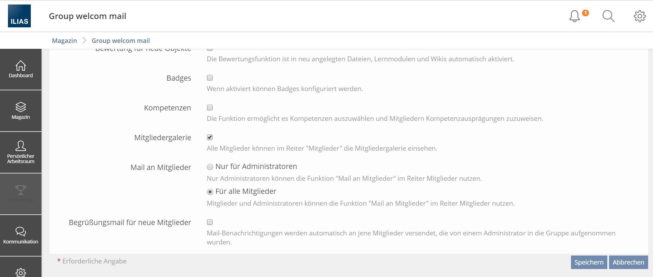Open Persönlicher Arbeitsraum sidebar item

pos(21,152)
